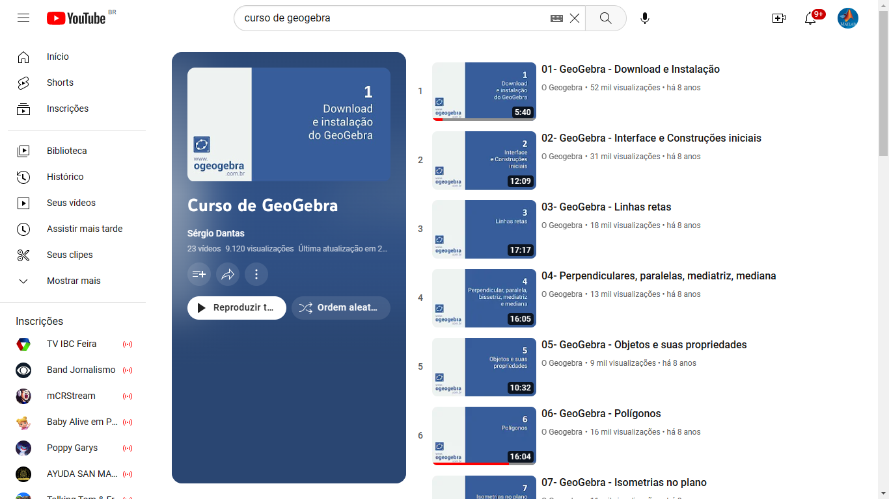Open Histórico in the sidebar
Screen dimensions: 889x499
pyautogui.click(x=77, y=177)
